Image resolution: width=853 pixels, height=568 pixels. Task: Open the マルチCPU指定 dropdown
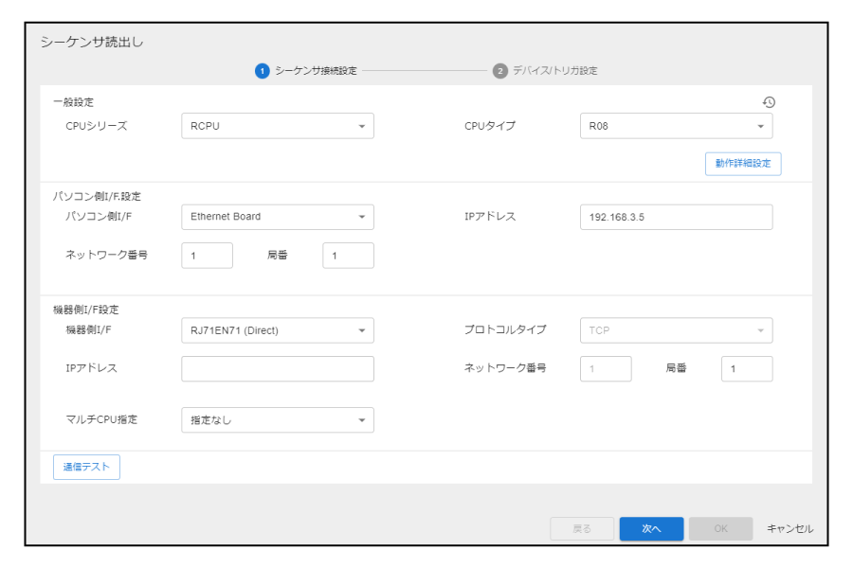coord(277,419)
